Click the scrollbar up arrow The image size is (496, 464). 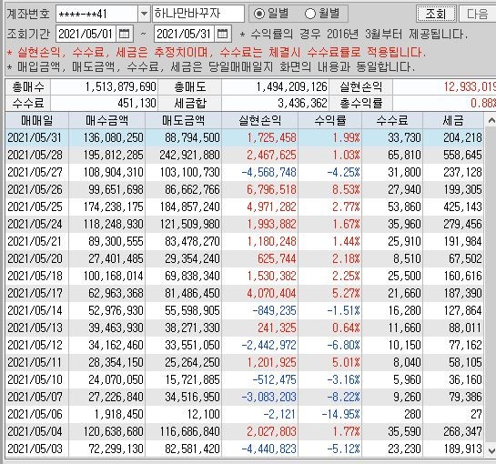tap(491, 120)
